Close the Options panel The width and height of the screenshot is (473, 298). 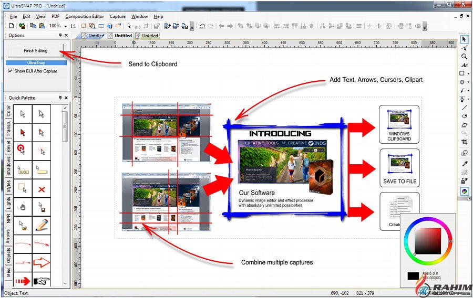[66, 35]
